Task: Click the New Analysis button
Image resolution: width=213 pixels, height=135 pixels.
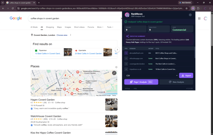Action: click(176, 82)
